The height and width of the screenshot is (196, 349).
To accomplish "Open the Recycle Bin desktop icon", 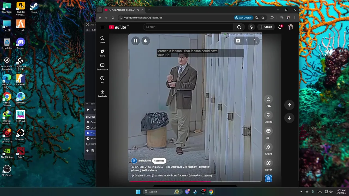I will tap(7, 44).
